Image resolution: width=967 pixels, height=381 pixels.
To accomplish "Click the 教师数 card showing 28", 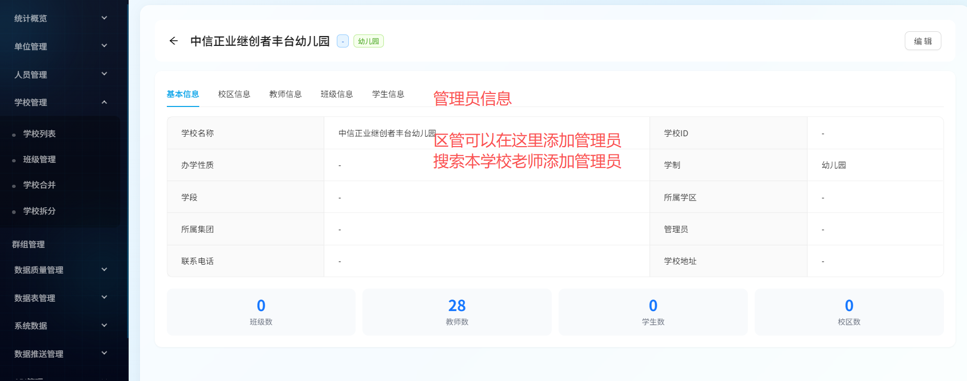I will 457,312.
